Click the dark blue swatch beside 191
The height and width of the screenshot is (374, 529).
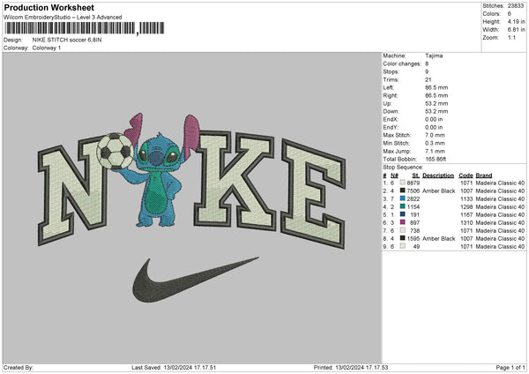(x=403, y=214)
